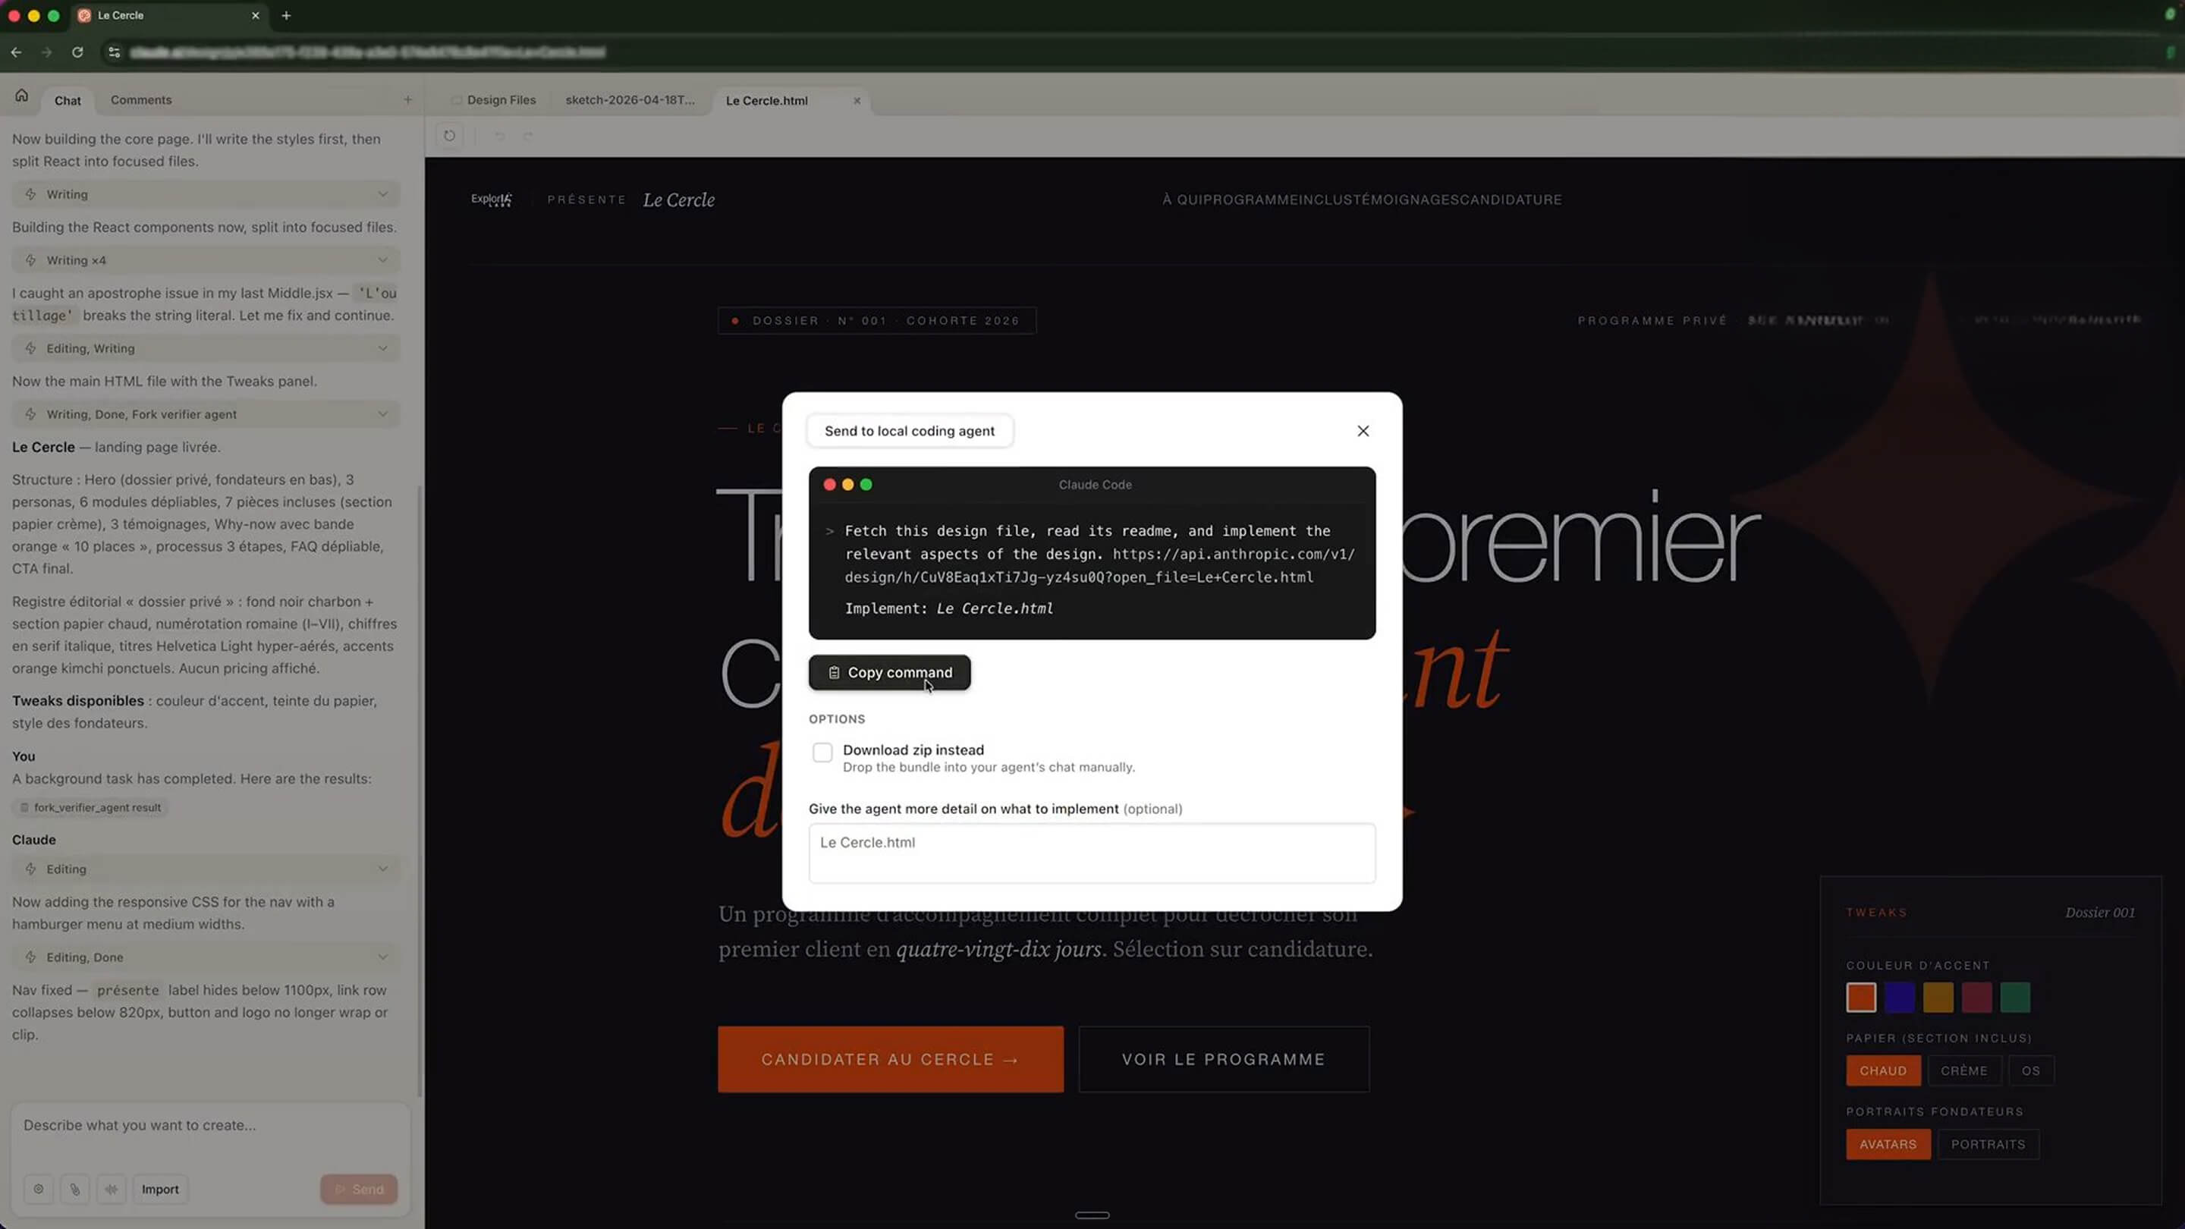
Task: Expand Writing, Done, Fork verifier agent step
Action: click(383, 415)
